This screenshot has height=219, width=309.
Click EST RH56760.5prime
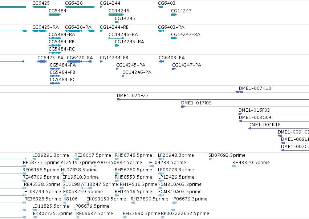133,170
